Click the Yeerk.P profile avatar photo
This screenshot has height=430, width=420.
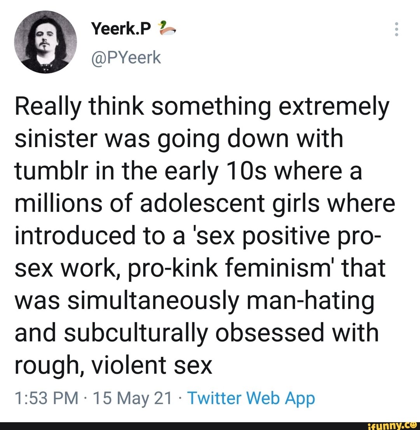point(45,42)
